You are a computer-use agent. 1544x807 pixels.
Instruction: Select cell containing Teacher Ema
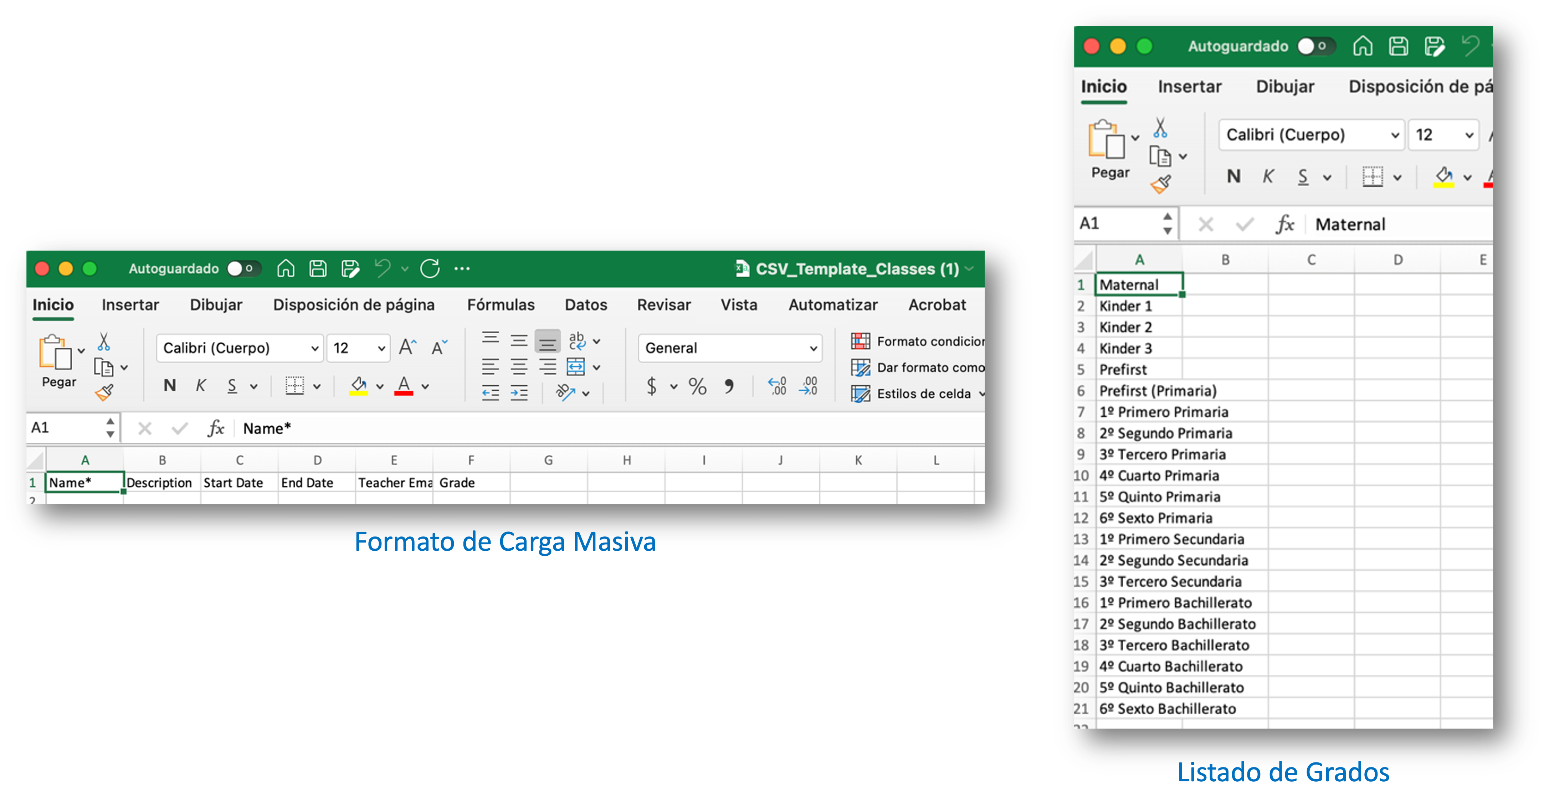coord(394,483)
